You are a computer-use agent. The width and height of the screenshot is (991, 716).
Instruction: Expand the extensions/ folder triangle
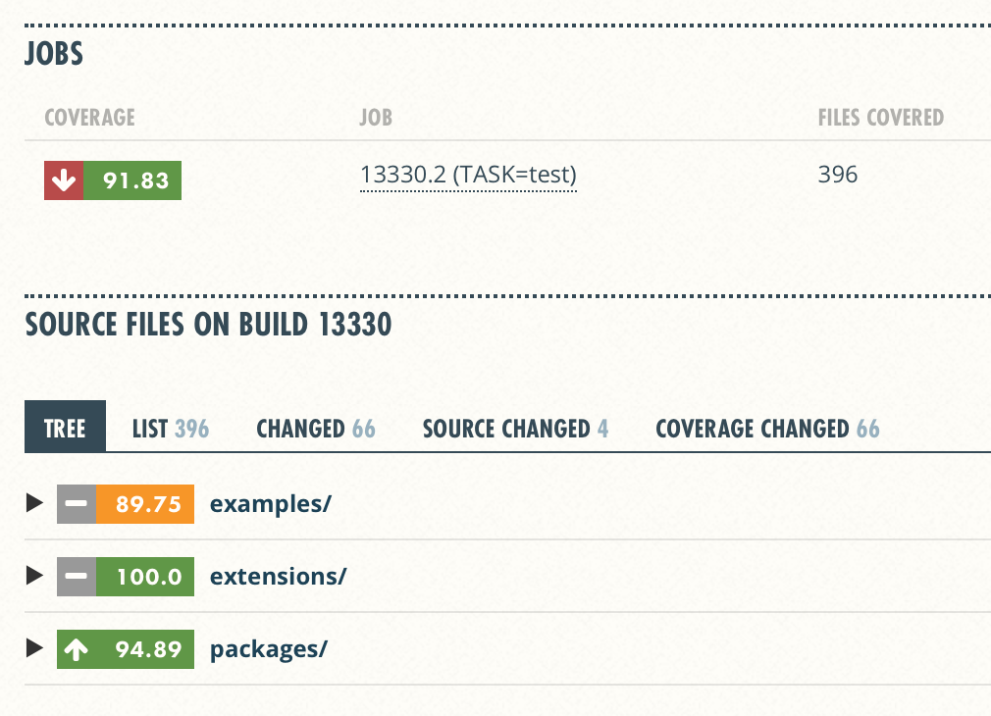click(x=34, y=576)
